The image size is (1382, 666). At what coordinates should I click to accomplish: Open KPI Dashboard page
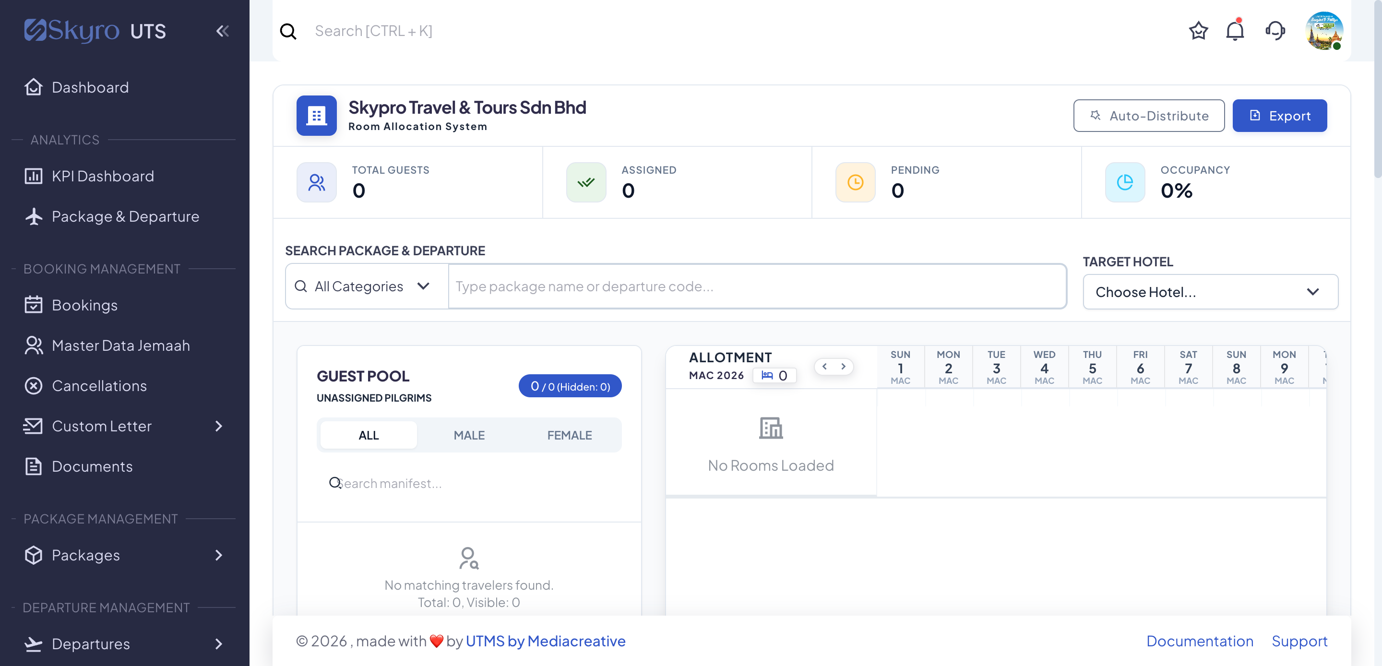coord(124,176)
